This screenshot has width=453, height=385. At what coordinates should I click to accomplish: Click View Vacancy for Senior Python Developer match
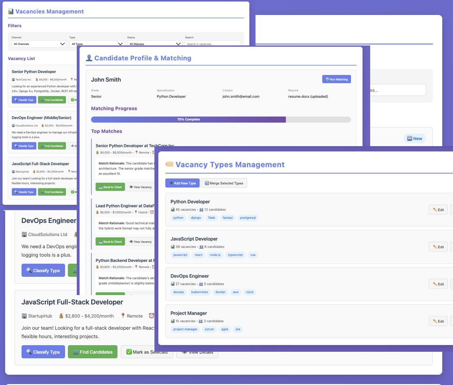140,187
